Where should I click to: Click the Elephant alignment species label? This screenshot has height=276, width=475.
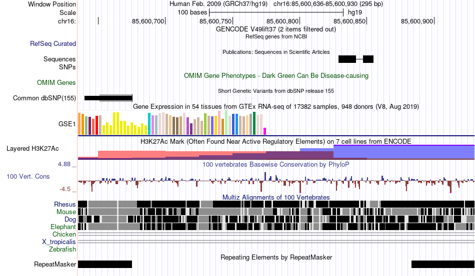pyautogui.click(x=63, y=227)
